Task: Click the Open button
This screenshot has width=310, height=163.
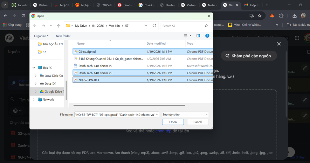Action: tap(173, 122)
